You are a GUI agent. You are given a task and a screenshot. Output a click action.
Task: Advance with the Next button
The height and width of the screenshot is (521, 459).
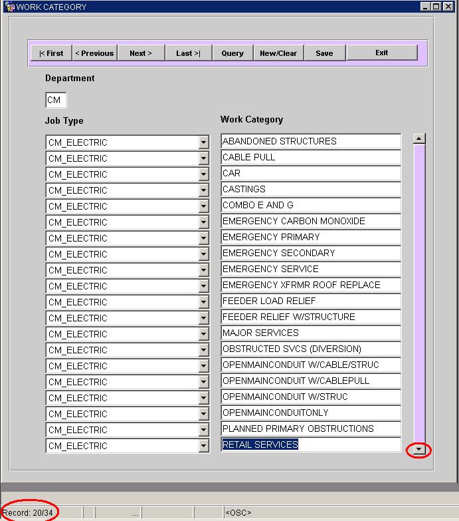pyautogui.click(x=141, y=53)
